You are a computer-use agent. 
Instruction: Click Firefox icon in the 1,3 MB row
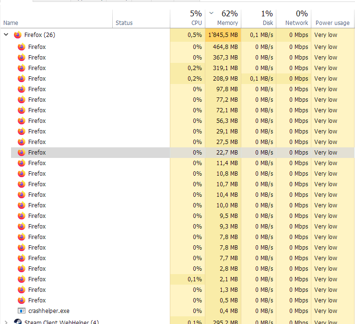tap(22, 289)
